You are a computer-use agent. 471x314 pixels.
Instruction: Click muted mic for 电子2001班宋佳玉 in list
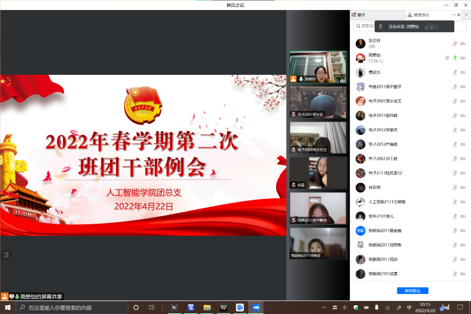click(x=455, y=101)
